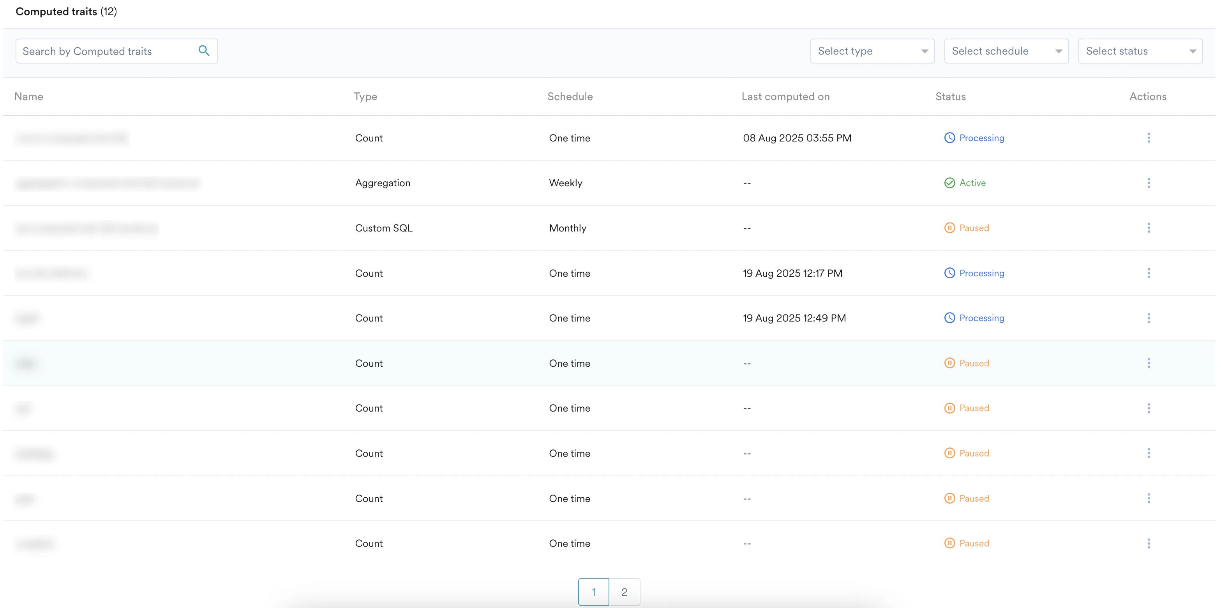Screen dimensions: 1221x608
Task: Open the actions menu on the highlighted row
Action: pos(1149,363)
